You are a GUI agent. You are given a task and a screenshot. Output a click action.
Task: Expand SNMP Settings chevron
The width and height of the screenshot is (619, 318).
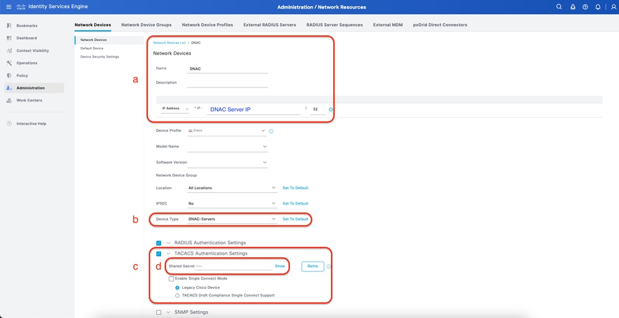pos(168,312)
